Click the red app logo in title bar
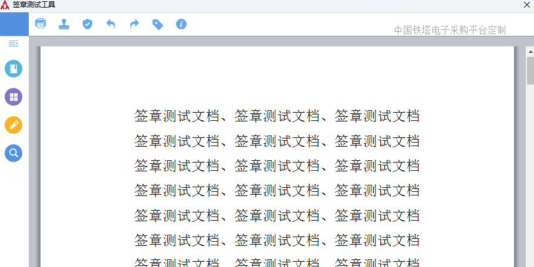The height and width of the screenshot is (267, 534). point(5,5)
